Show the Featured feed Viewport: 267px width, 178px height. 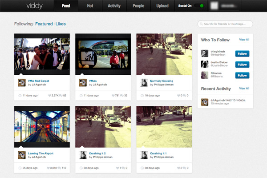(44, 24)
